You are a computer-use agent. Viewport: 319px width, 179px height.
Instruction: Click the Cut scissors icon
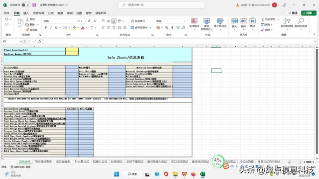tap(27, 19)
